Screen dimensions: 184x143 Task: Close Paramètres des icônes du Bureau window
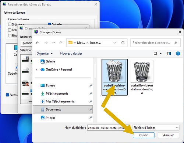tap(96, 4)
